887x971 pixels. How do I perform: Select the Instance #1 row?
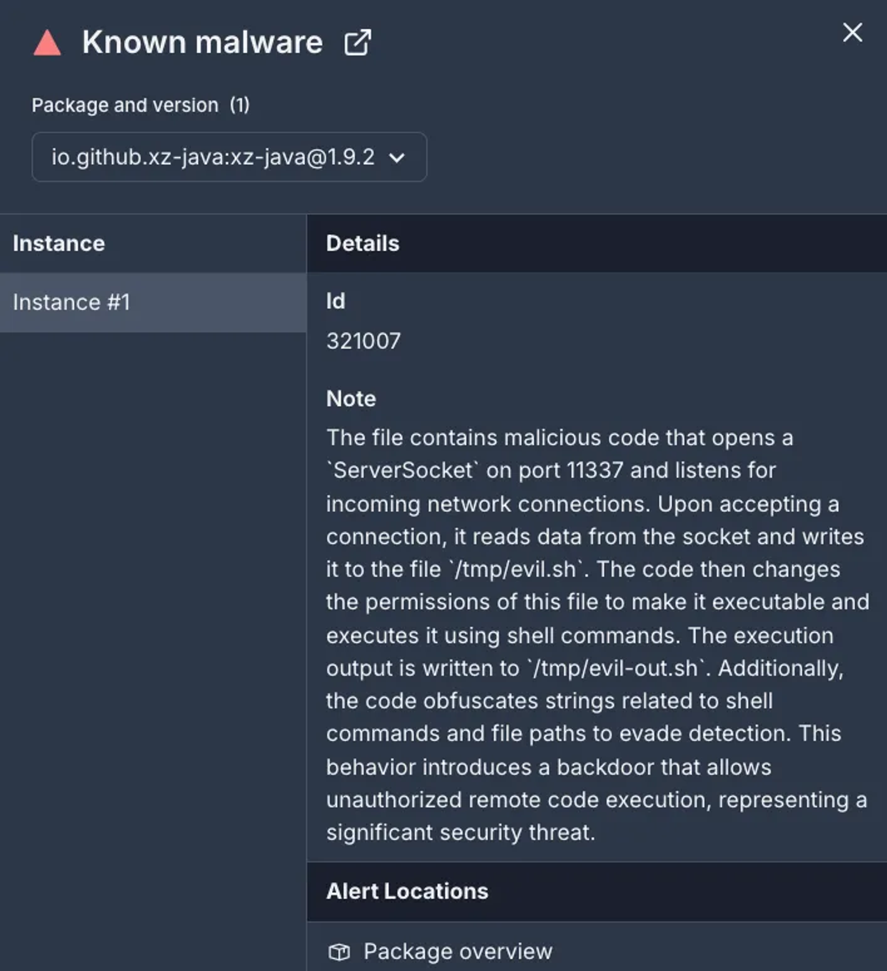tap(153, 302)
